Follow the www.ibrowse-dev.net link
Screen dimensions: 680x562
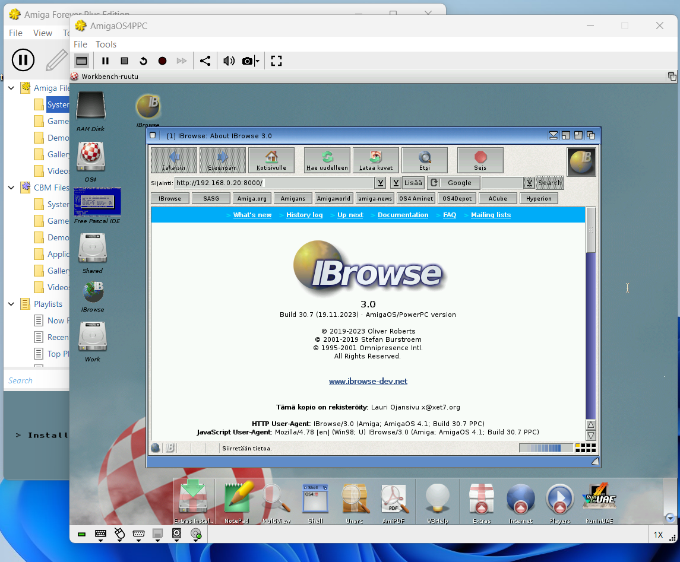pos(368,382)
